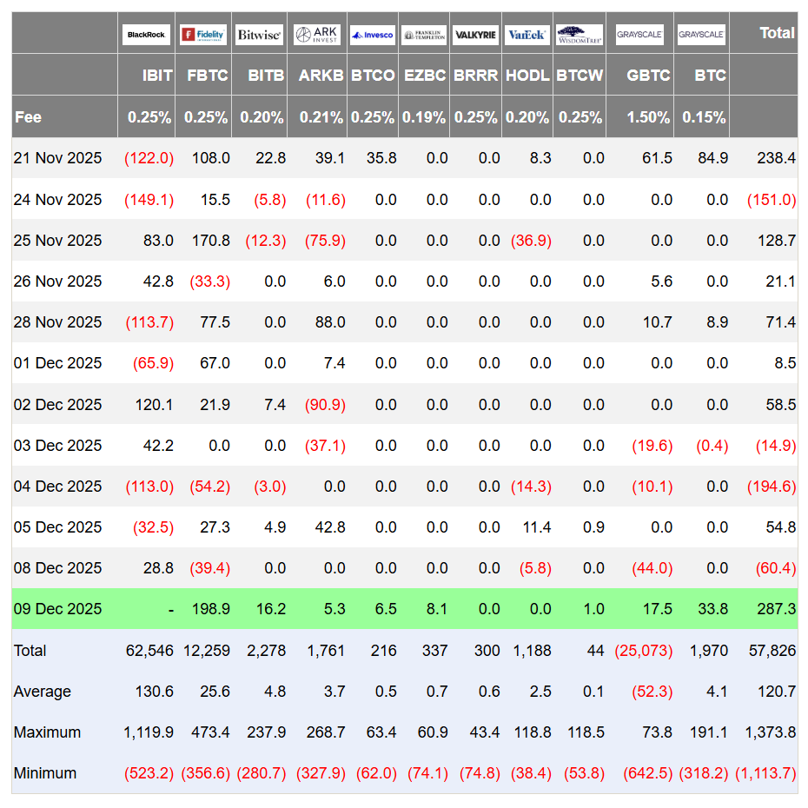Screen dimensions: 808x808
Task: Select the Total column header
Action: click(x=777, y=33)
